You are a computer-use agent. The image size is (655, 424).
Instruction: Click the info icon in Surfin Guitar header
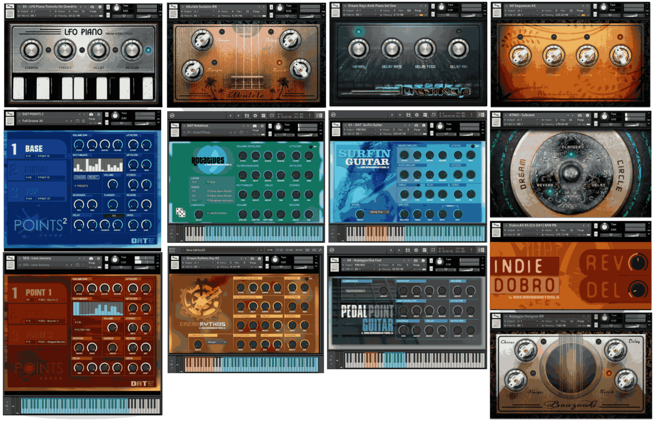(x=424, y=125)
